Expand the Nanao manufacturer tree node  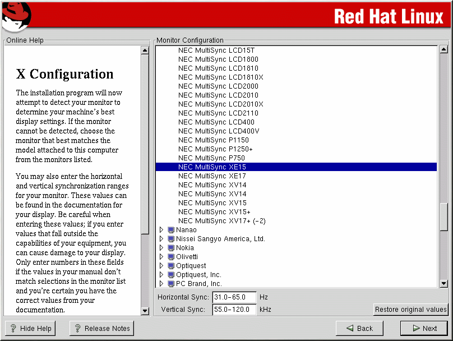(x=161, y=230)
